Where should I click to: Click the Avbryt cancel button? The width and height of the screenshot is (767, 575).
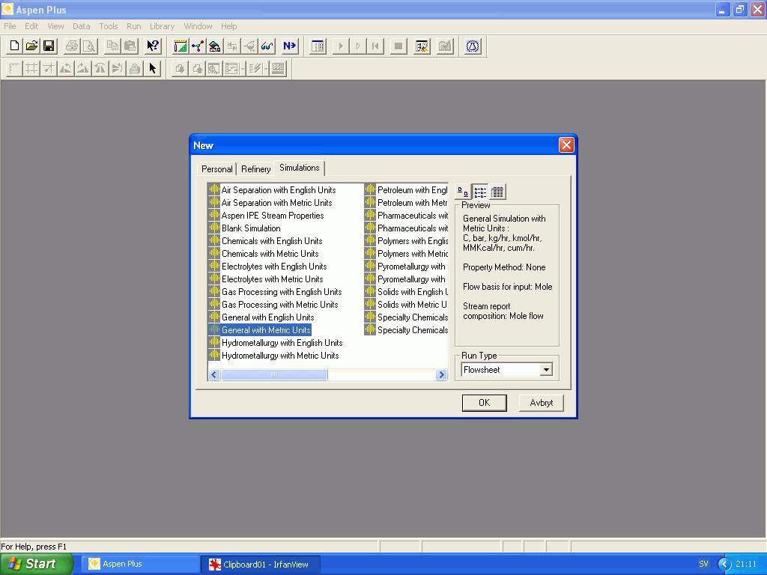coord(541,402)
